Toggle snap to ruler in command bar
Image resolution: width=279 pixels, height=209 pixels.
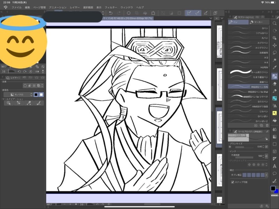click(189, 13)
